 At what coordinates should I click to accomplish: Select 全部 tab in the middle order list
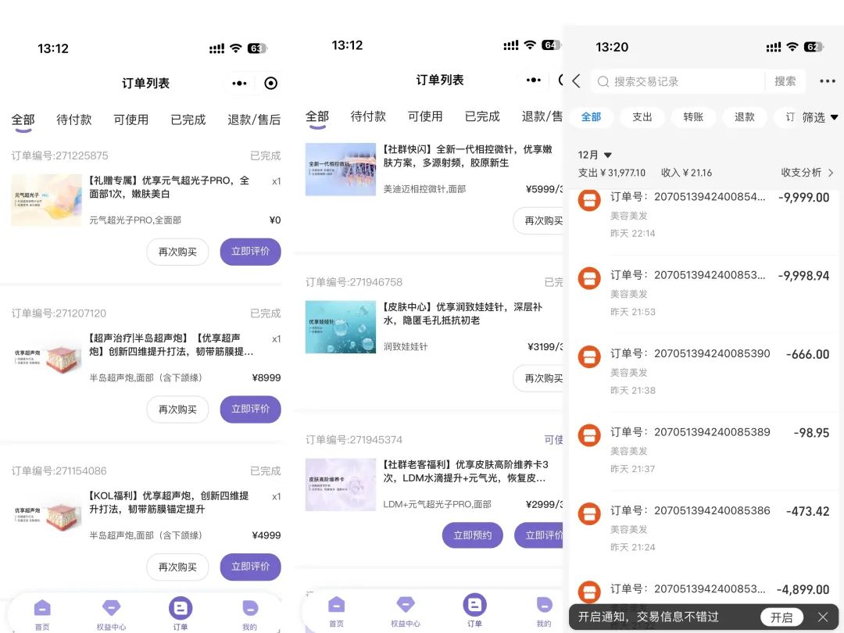tap(317, 116)
